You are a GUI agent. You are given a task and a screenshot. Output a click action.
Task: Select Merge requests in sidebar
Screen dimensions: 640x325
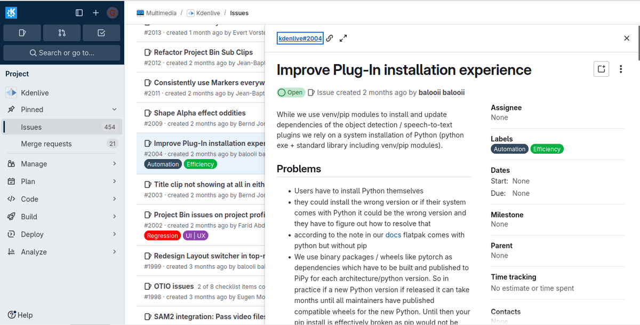click(x=46, y=144)
